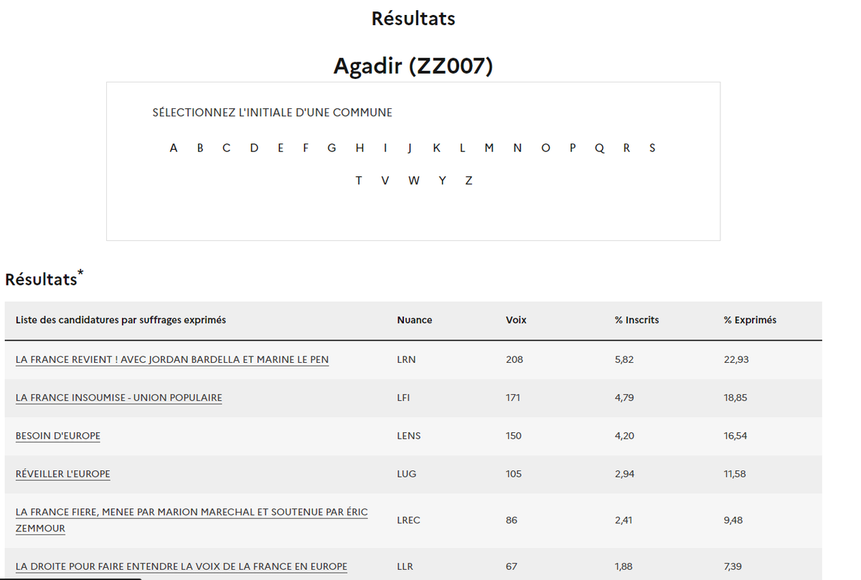
Task: Click the % Exprimés column header
Action: pyautogui.click(x=750, y=320)
